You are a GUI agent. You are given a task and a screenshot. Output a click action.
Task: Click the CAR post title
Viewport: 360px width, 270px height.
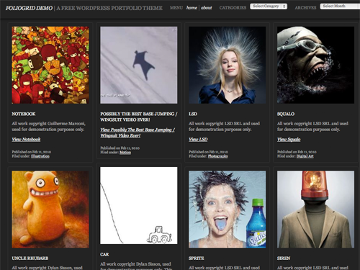point(104,254)
